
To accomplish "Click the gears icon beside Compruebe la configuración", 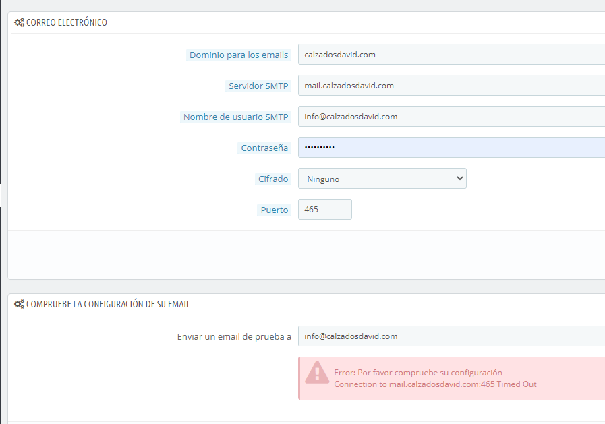I will coord(19,304).
